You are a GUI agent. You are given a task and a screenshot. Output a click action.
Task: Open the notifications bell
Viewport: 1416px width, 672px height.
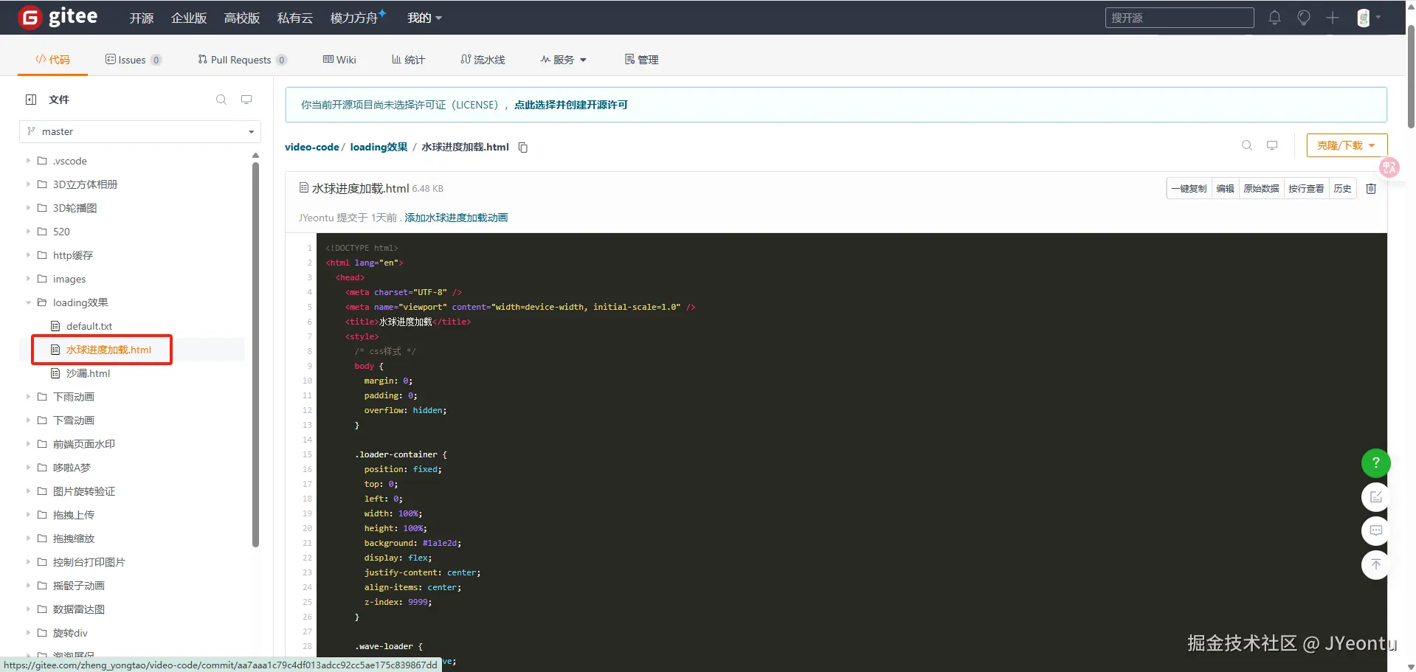coord(1274,18)
